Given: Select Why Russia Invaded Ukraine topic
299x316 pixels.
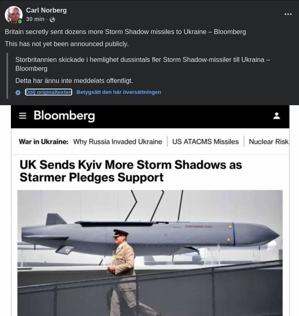Looking at the screenshot, I should coord(117,142).
